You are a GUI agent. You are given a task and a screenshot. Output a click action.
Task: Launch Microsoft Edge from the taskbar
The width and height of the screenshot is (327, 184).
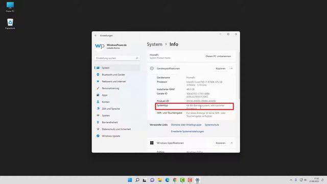[167, 180]
